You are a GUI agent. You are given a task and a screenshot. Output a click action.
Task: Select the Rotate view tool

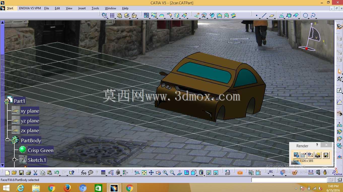point(158,173)
